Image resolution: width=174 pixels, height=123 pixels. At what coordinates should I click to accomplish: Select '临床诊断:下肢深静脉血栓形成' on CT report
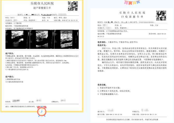[x=109, y=34]
